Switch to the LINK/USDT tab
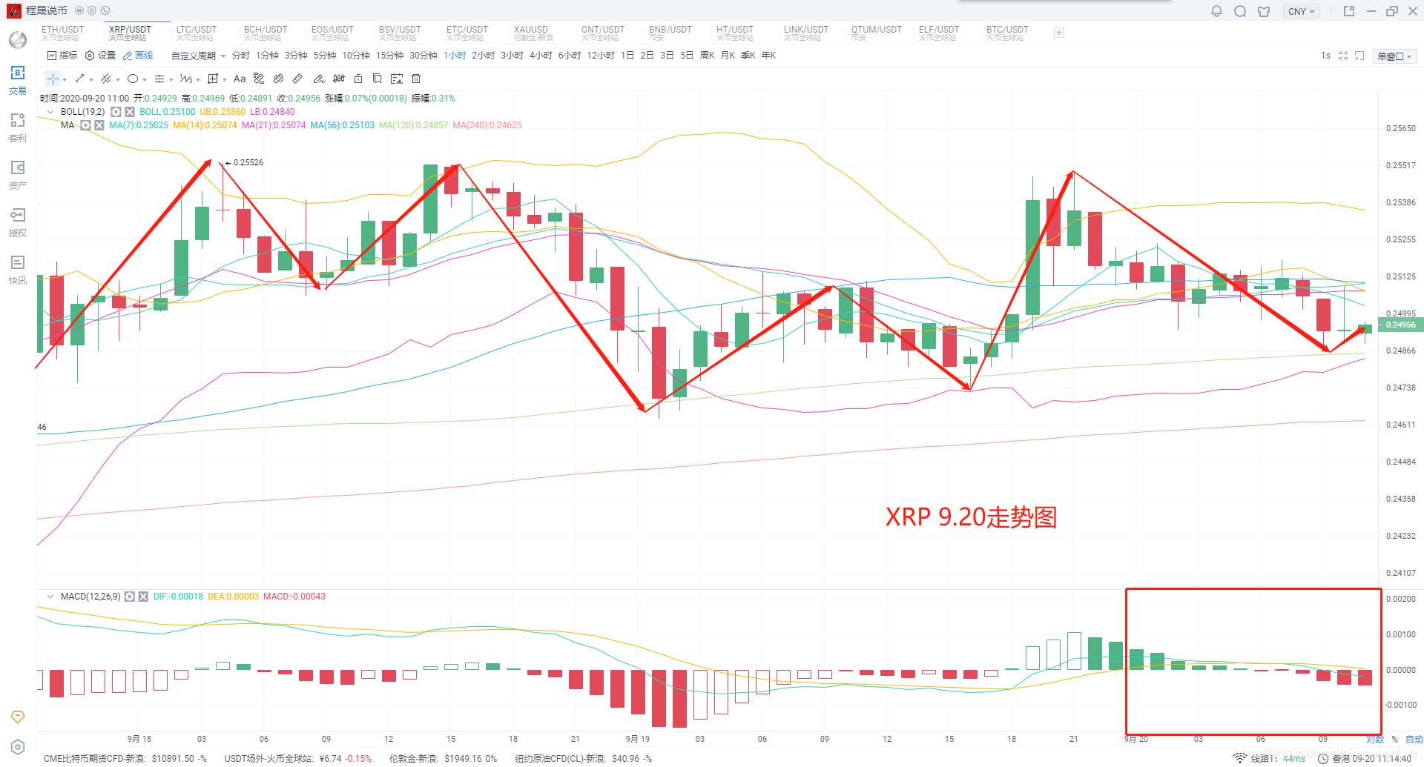 (806, 33)
